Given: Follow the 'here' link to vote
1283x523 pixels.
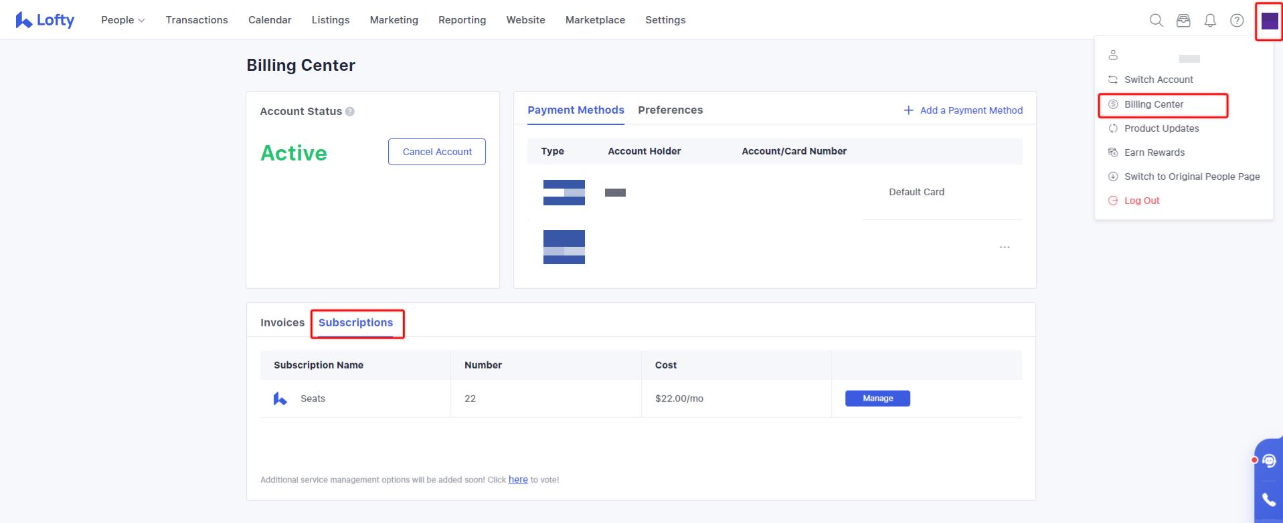Looking at the screenshot, I should coord(518,480).
